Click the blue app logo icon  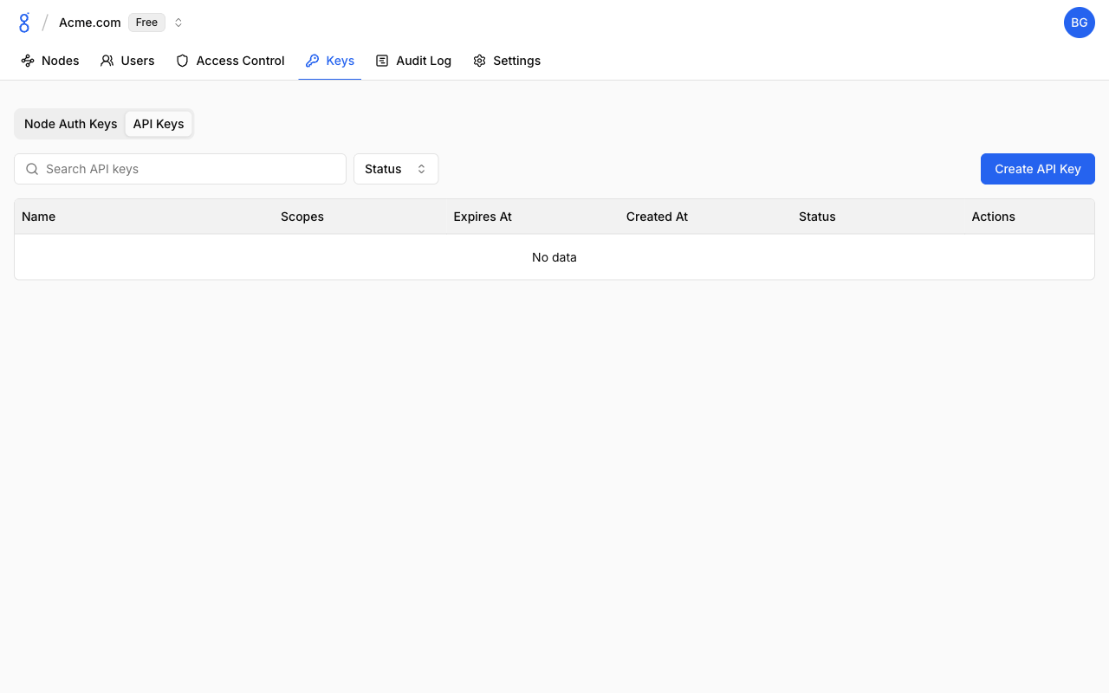coord(24,23)
